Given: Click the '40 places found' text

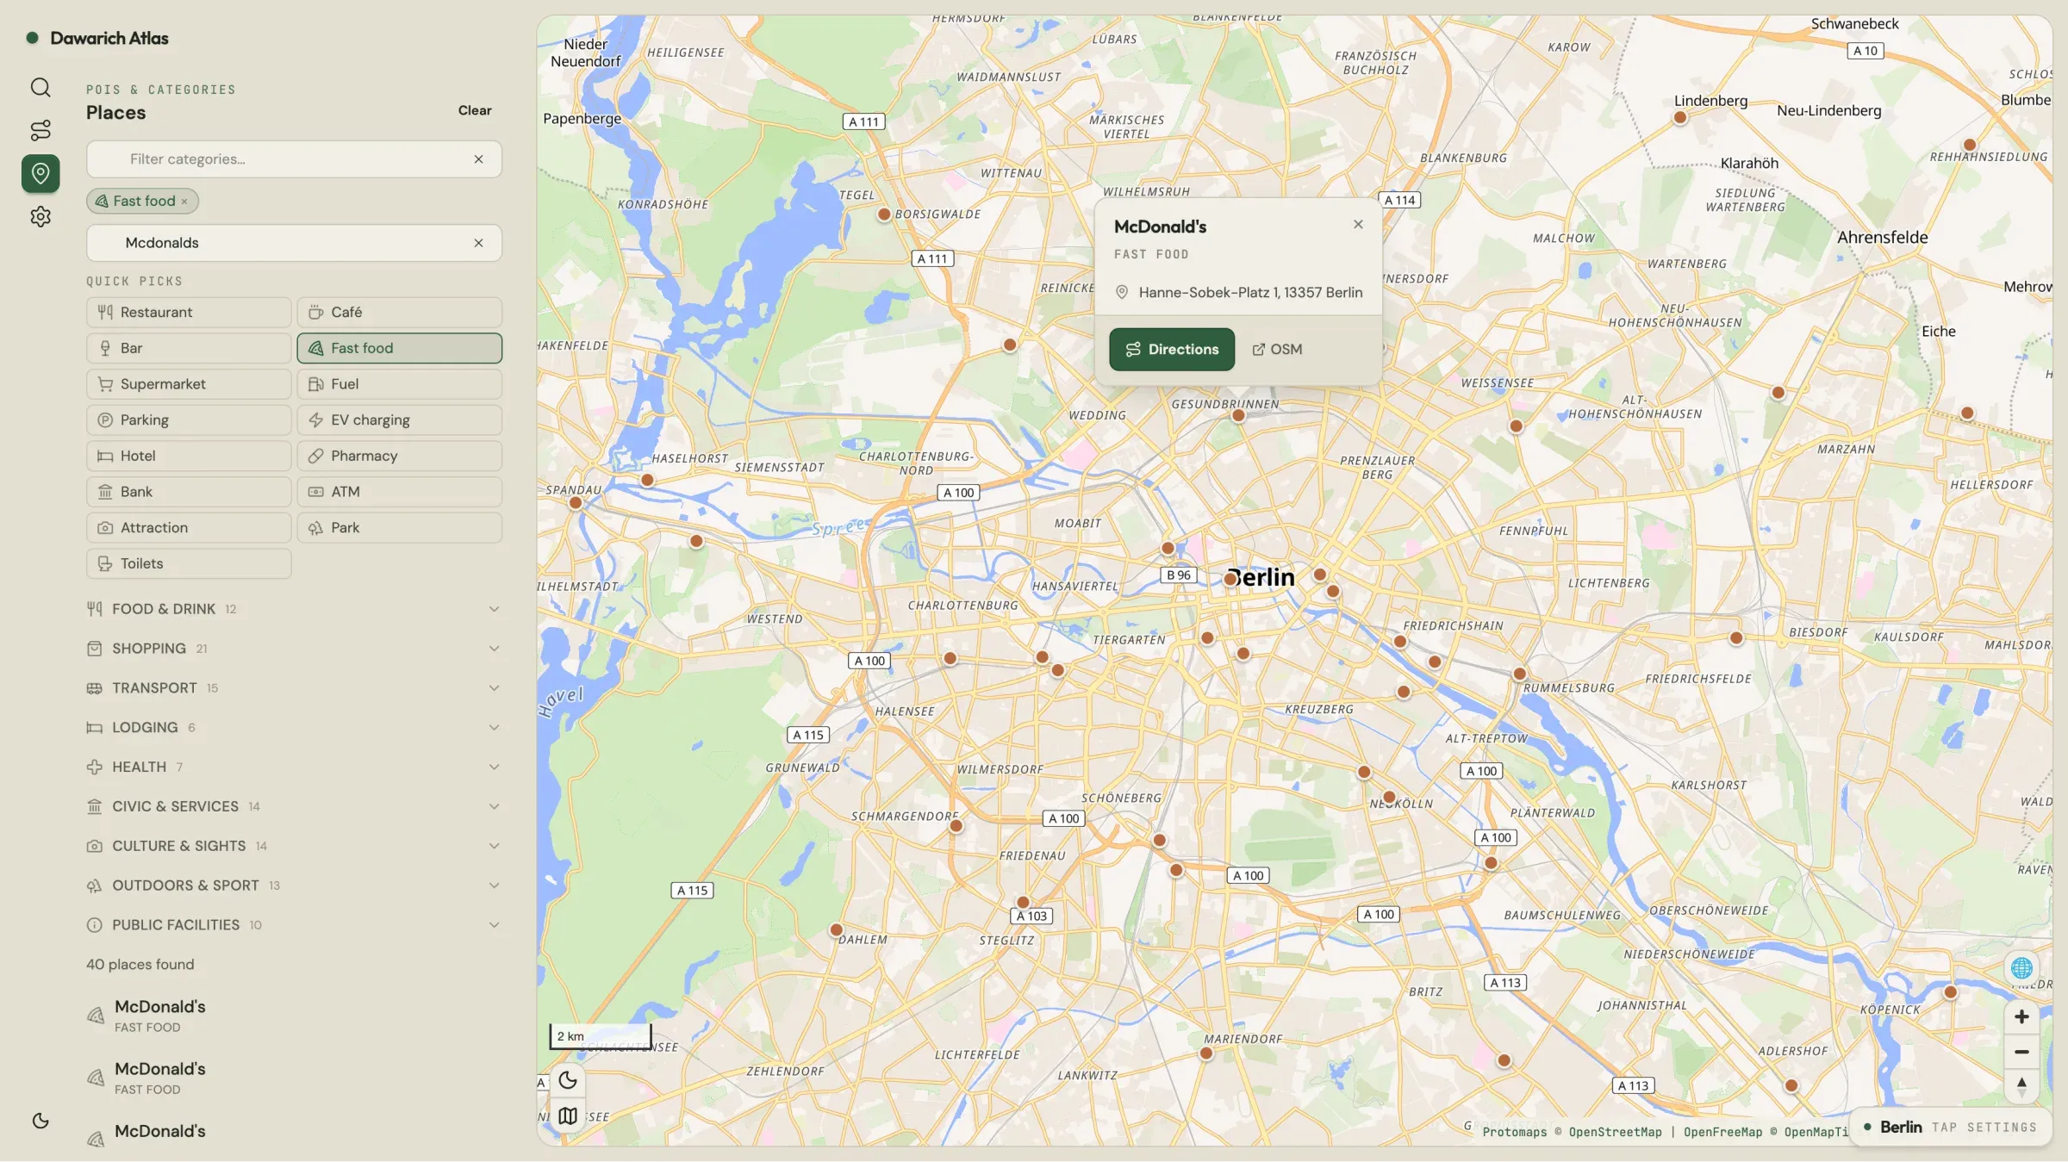Looking at the screenshot, I should pyautogui.click(x=140, y=965).
